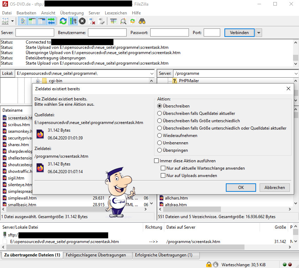Open Verbinden quick-connect history dropdown arrow
Screen dimensions: 299x268
tap(259, 33)
